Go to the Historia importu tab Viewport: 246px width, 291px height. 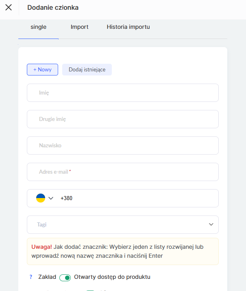[x=128, y=27]
